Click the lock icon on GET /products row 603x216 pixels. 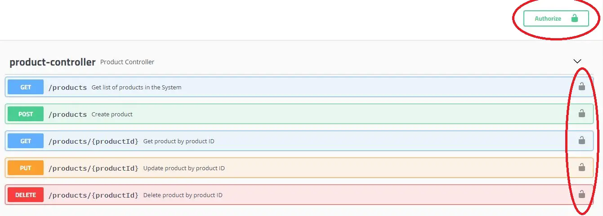coord(581,86)
